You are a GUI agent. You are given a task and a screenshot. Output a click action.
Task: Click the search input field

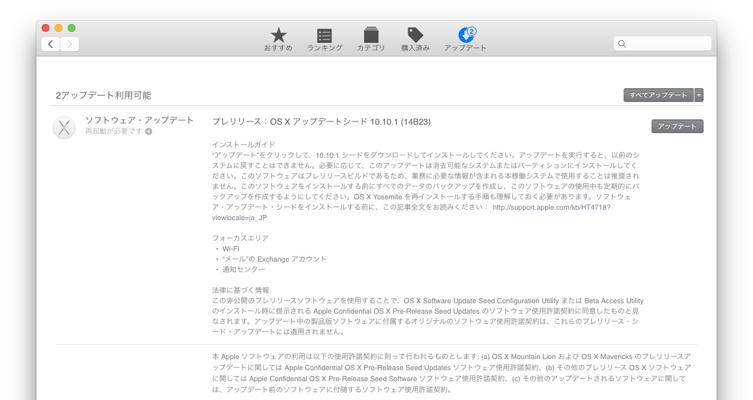[x=662, y=44]
